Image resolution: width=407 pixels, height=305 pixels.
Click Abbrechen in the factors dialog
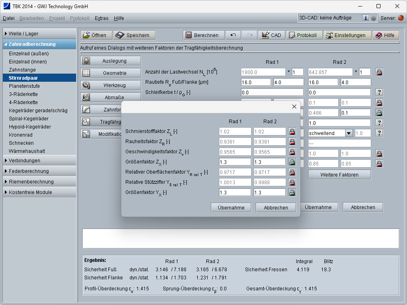click(x=276, y=207)
